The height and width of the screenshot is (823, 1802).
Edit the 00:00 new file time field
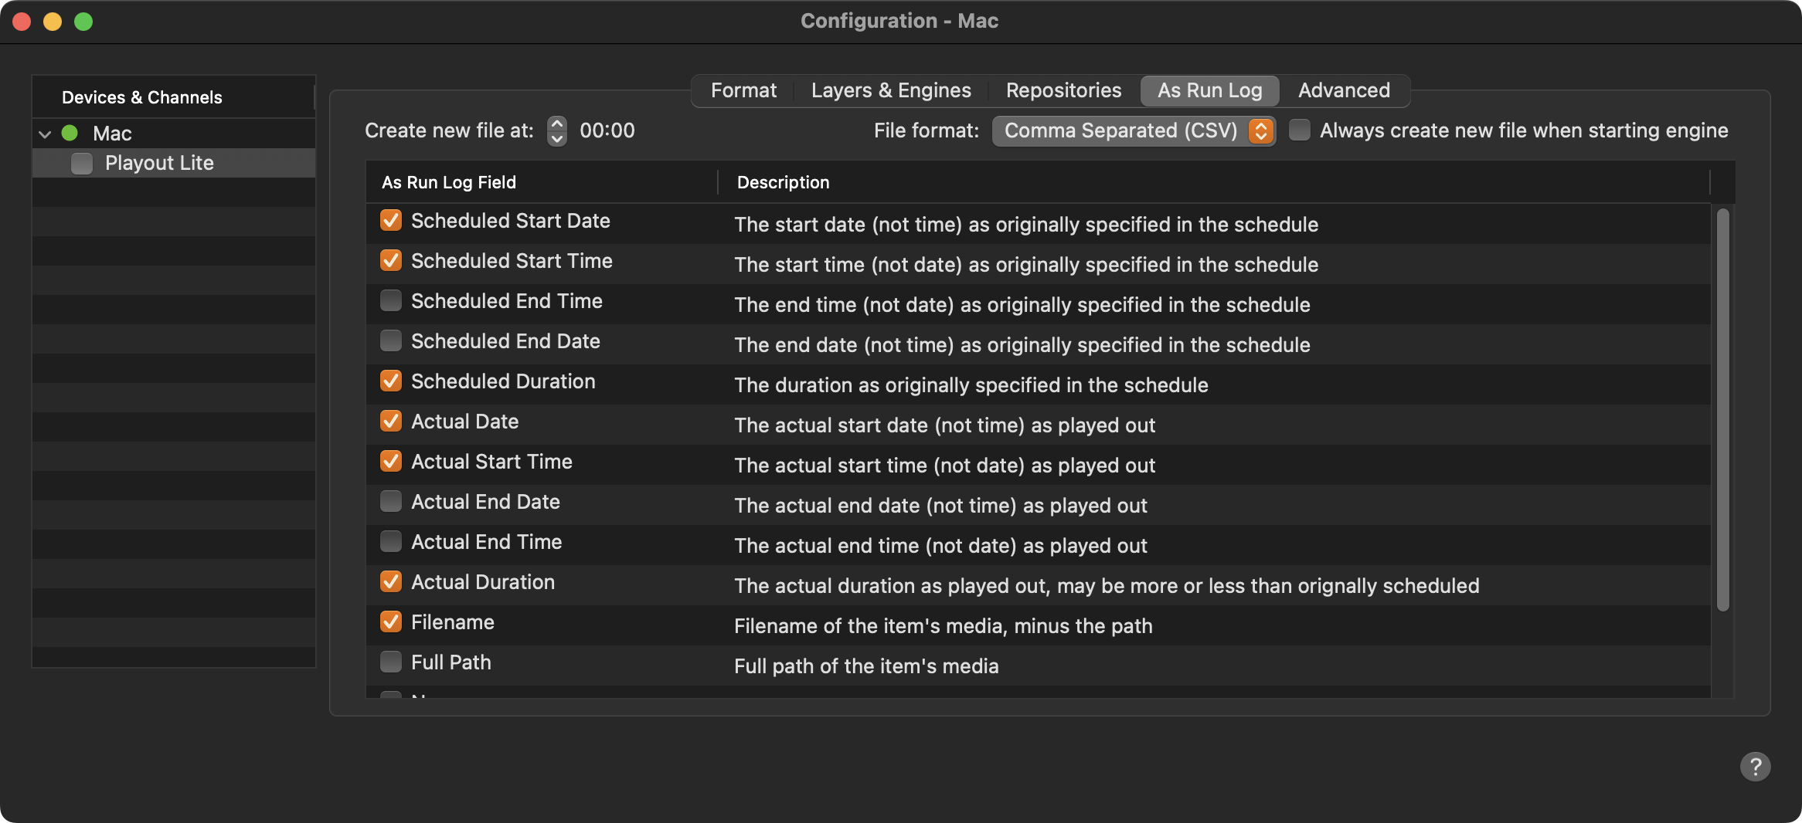(x=607, y=130)
